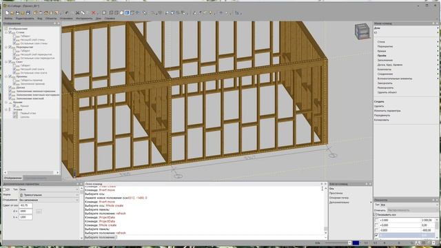Collapse the Перекрытия tree node
This screenshot has width=441, height=248.
[x=6, y=47]
